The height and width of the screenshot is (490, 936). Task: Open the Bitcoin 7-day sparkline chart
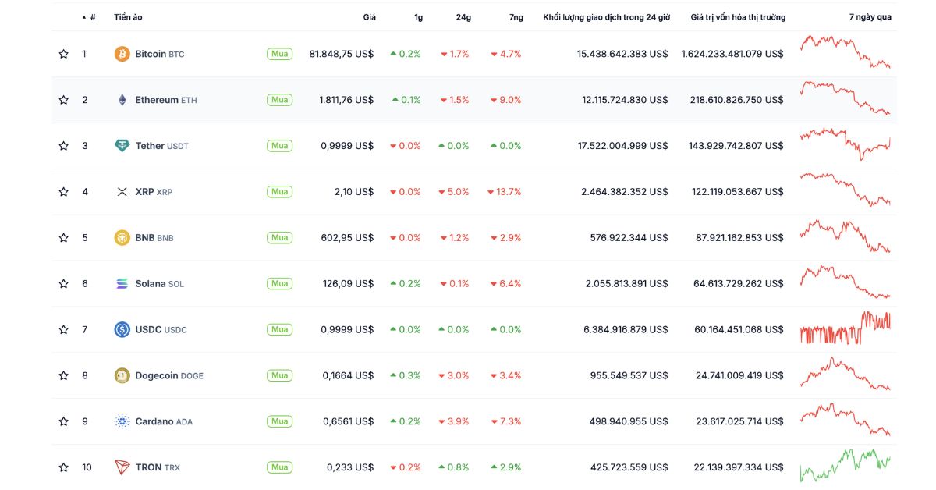point(845,51)
